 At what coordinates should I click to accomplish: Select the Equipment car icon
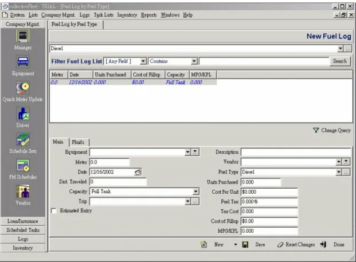pos(23,61)
